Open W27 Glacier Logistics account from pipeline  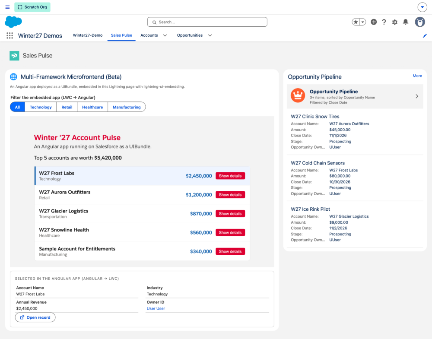[349, 216]
